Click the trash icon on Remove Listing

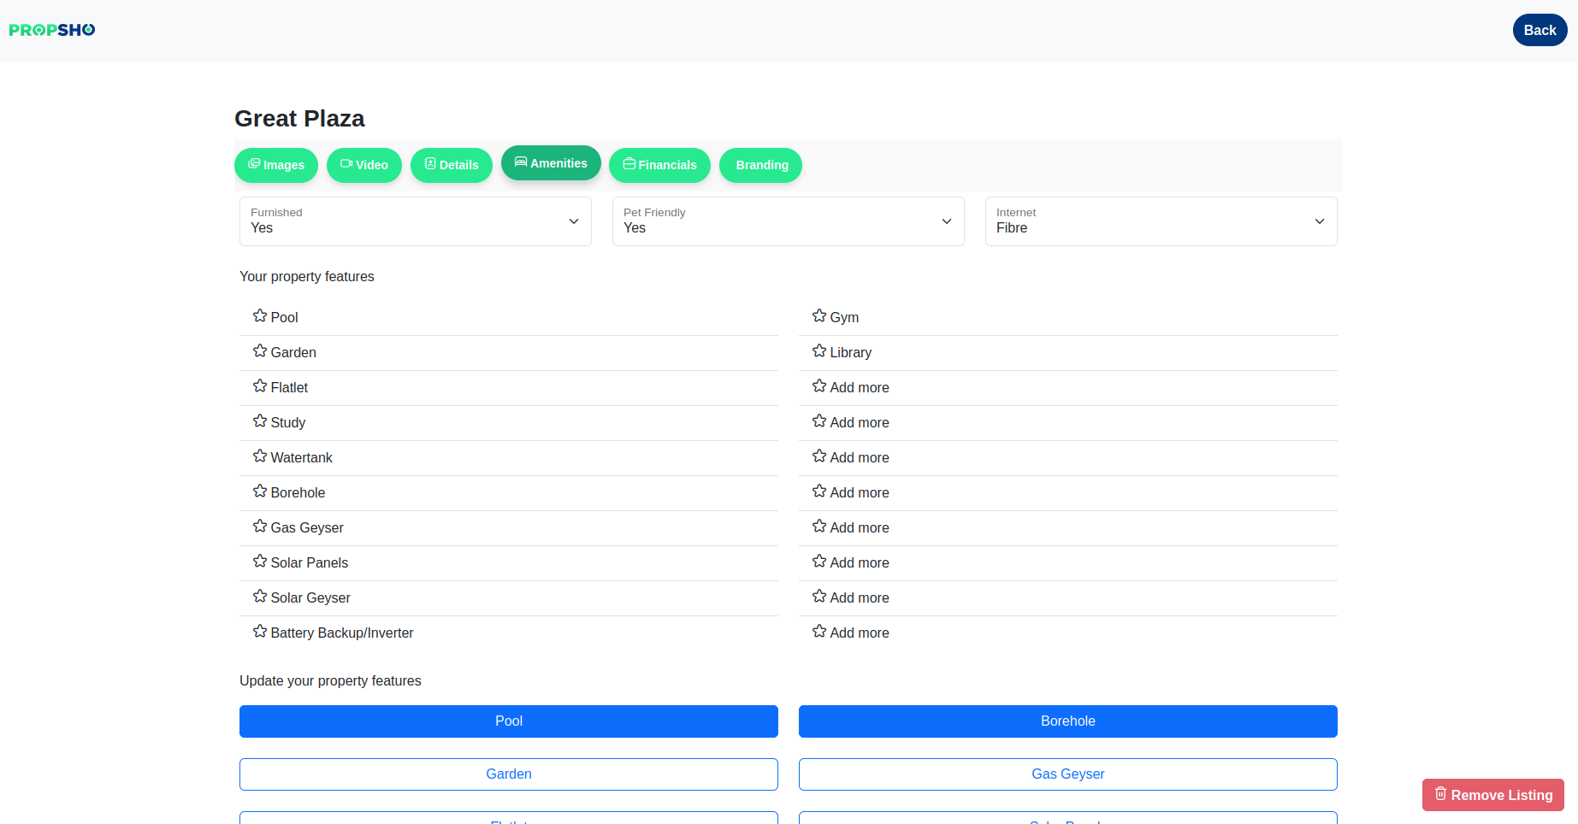coord(1440,793)
